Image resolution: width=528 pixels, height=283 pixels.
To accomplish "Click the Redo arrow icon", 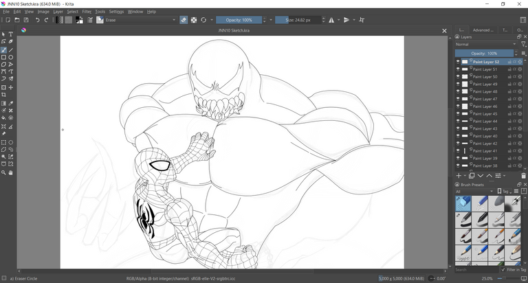I will coord(46,20).
